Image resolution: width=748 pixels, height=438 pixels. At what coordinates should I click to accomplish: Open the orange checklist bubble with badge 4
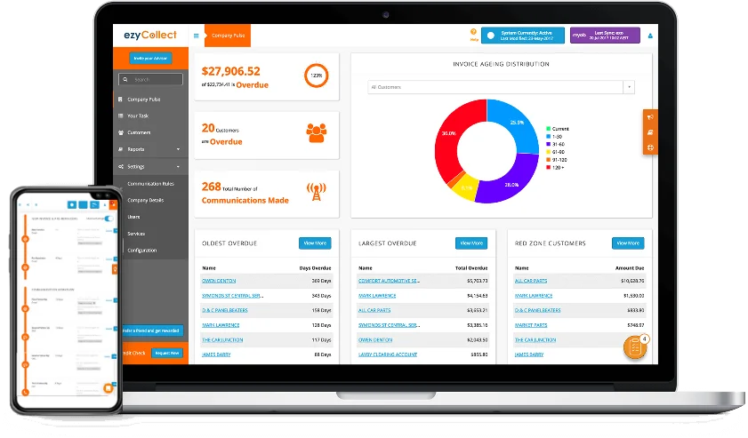tap(635, 347)
